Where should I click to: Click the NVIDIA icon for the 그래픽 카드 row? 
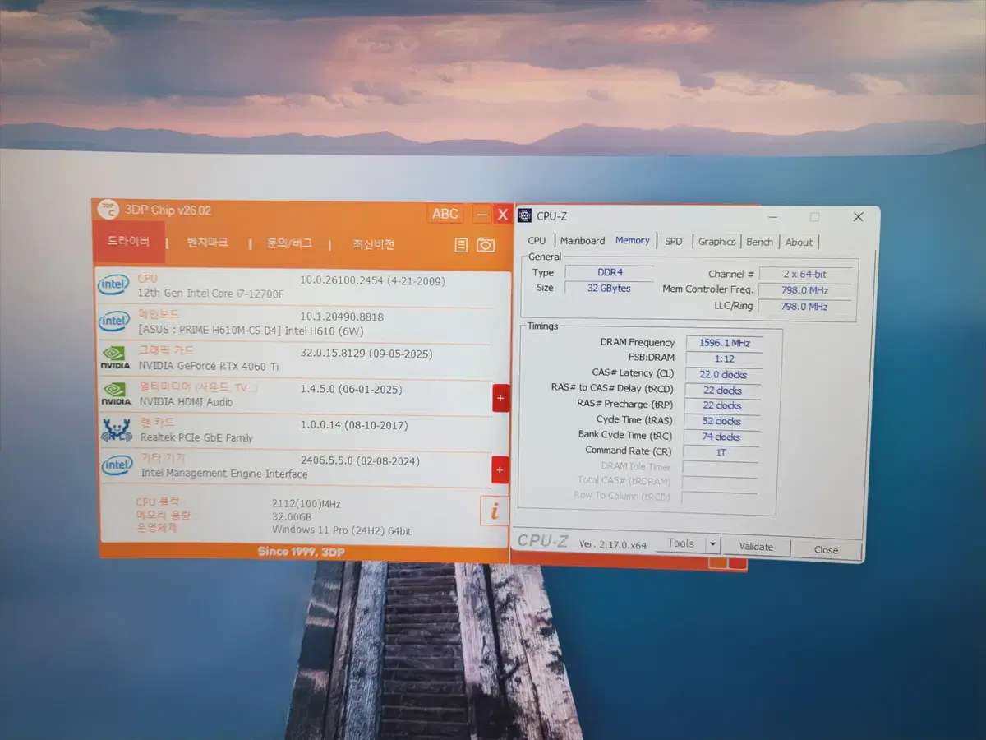click(x=116, y=358)
